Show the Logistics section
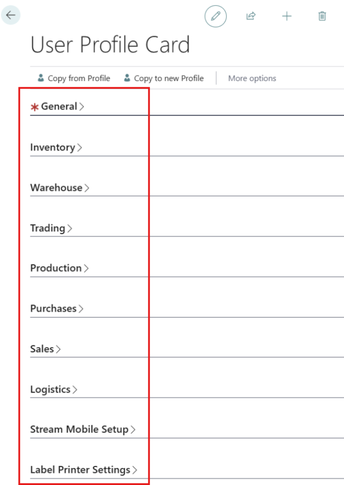 point(50,389)
